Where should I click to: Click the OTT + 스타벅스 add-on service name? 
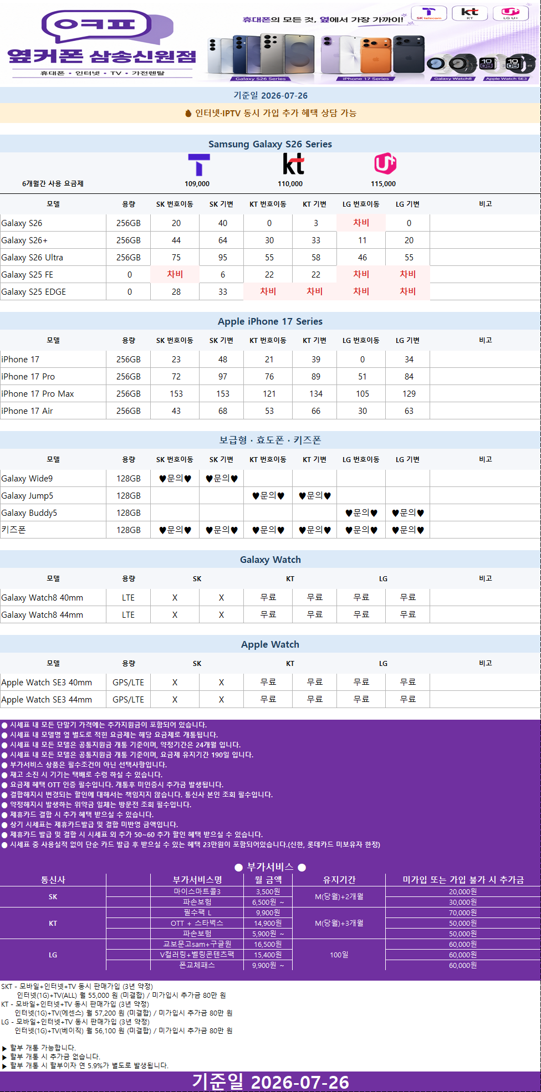[x=197, y=923]
